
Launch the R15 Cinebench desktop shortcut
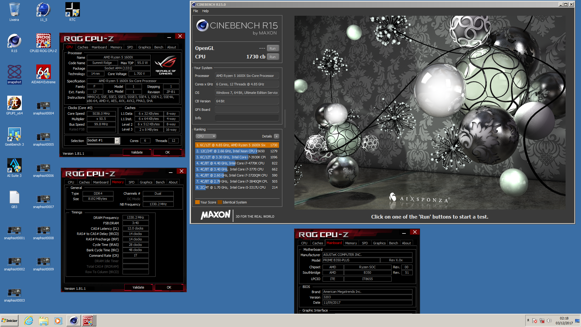point(14,43)
